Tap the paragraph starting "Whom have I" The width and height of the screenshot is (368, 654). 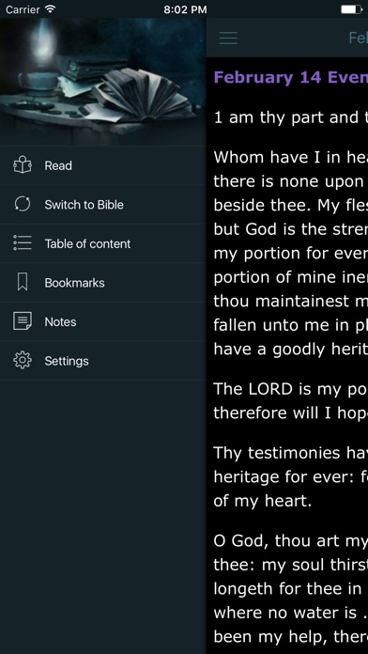coord(291,253)
